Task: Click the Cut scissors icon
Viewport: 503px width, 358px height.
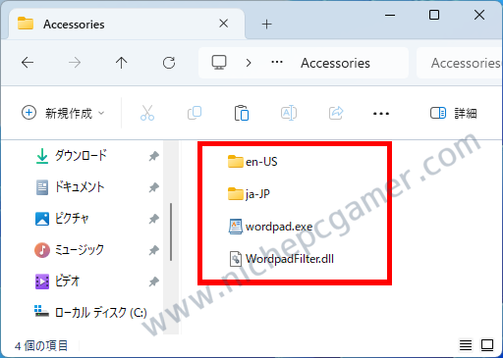Action: pos(147,113)
